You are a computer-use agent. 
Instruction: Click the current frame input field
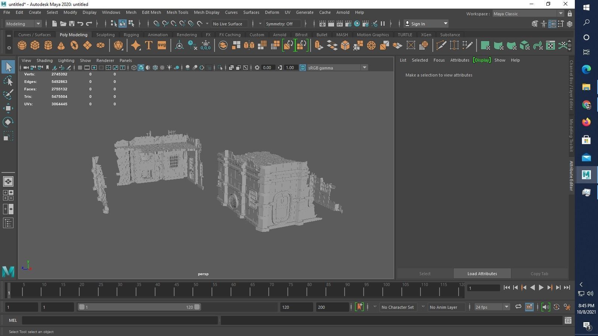coord(484,288)
